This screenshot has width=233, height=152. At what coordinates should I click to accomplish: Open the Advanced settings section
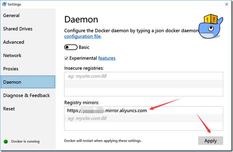tap(13, 42)
